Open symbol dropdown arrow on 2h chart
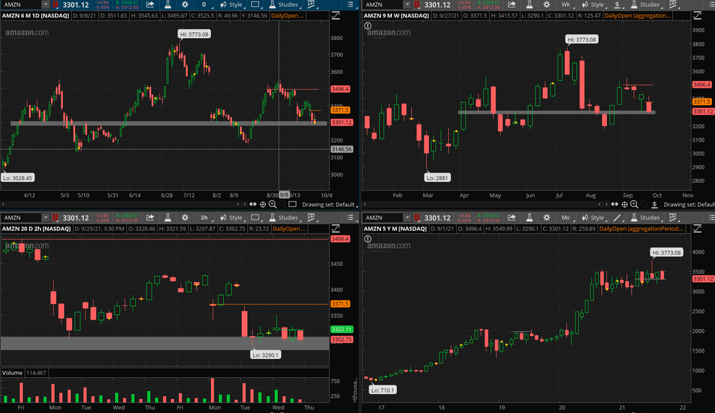Viewport: 715px width, 413px height. pos(45,218)
